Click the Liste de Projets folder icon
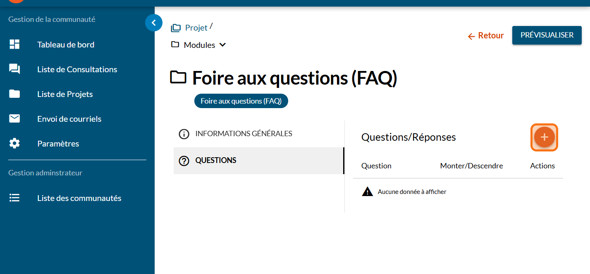 (x=14, y=94)
